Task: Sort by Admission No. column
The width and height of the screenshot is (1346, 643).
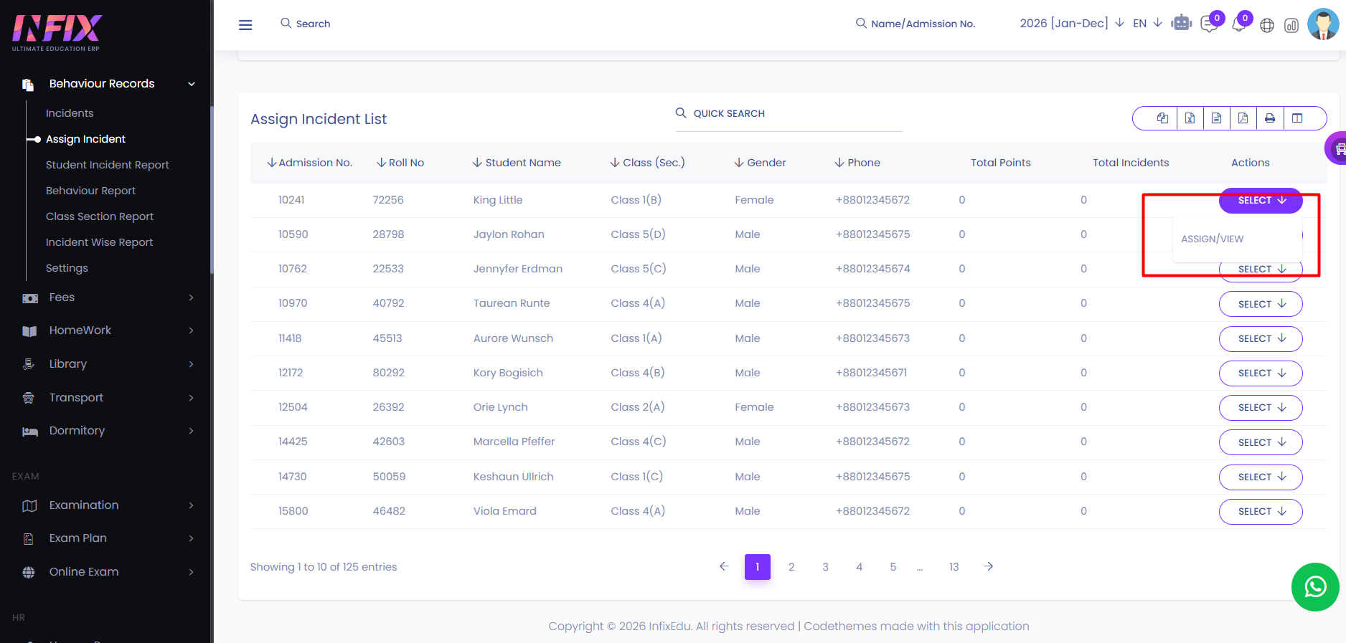Action: click(x=309, y=163)
